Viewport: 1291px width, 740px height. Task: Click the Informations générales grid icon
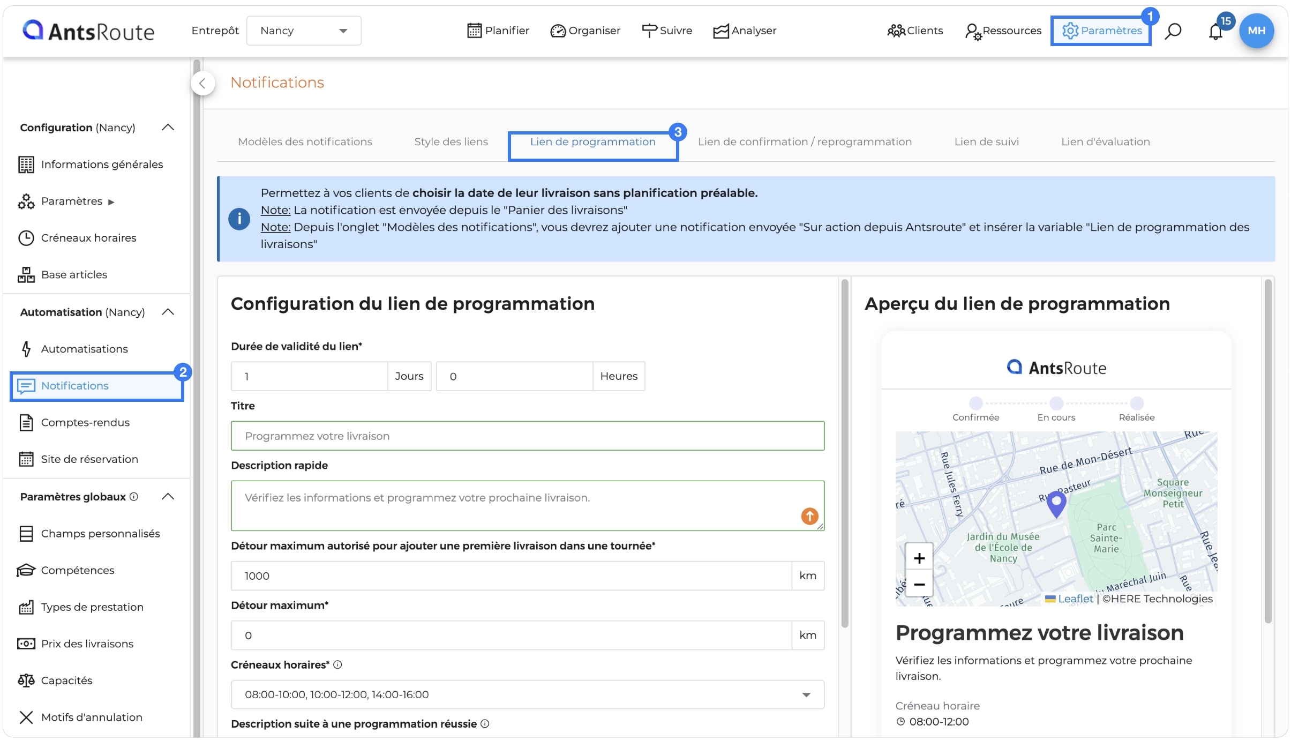[26, 165]
